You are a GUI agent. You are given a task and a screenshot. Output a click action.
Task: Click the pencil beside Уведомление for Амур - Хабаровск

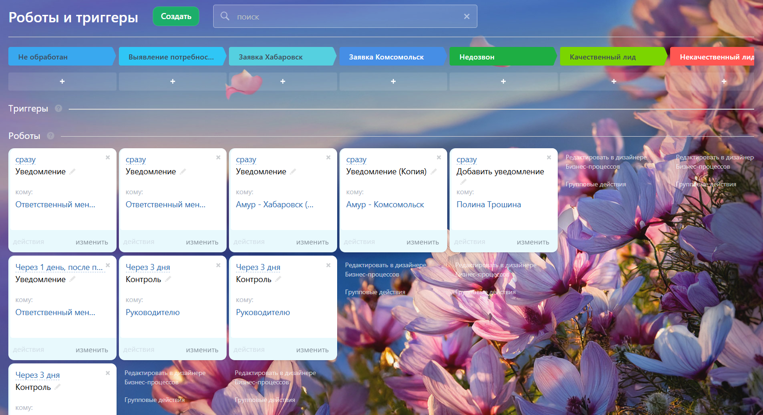(x=293, y=171)
